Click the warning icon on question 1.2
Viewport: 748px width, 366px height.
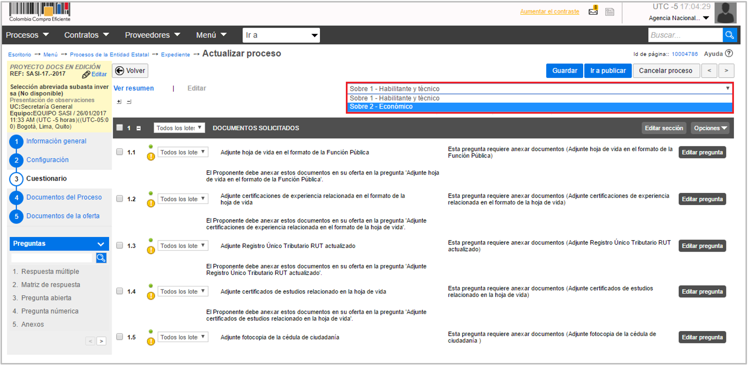(x=151, y=203)
